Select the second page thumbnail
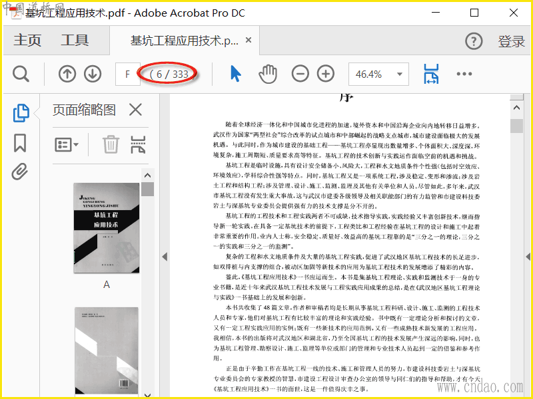The image size is (533, 399). tap(107, 351)
